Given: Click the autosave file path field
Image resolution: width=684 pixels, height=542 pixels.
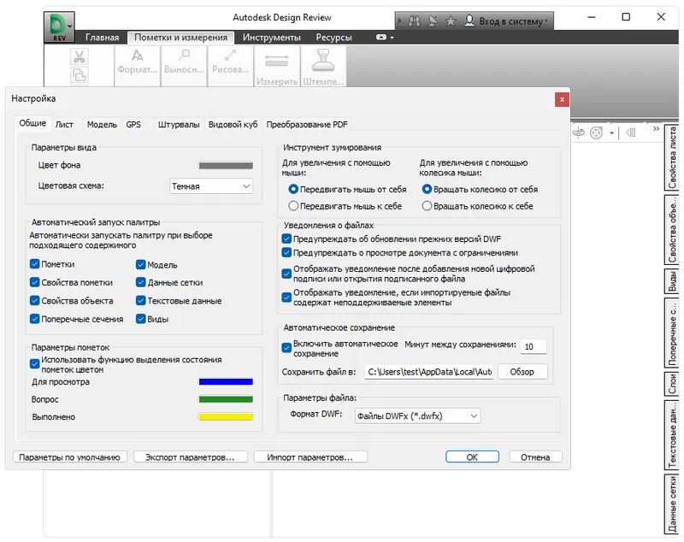Looking at the screenshot, I should click(x=429, y=372).
